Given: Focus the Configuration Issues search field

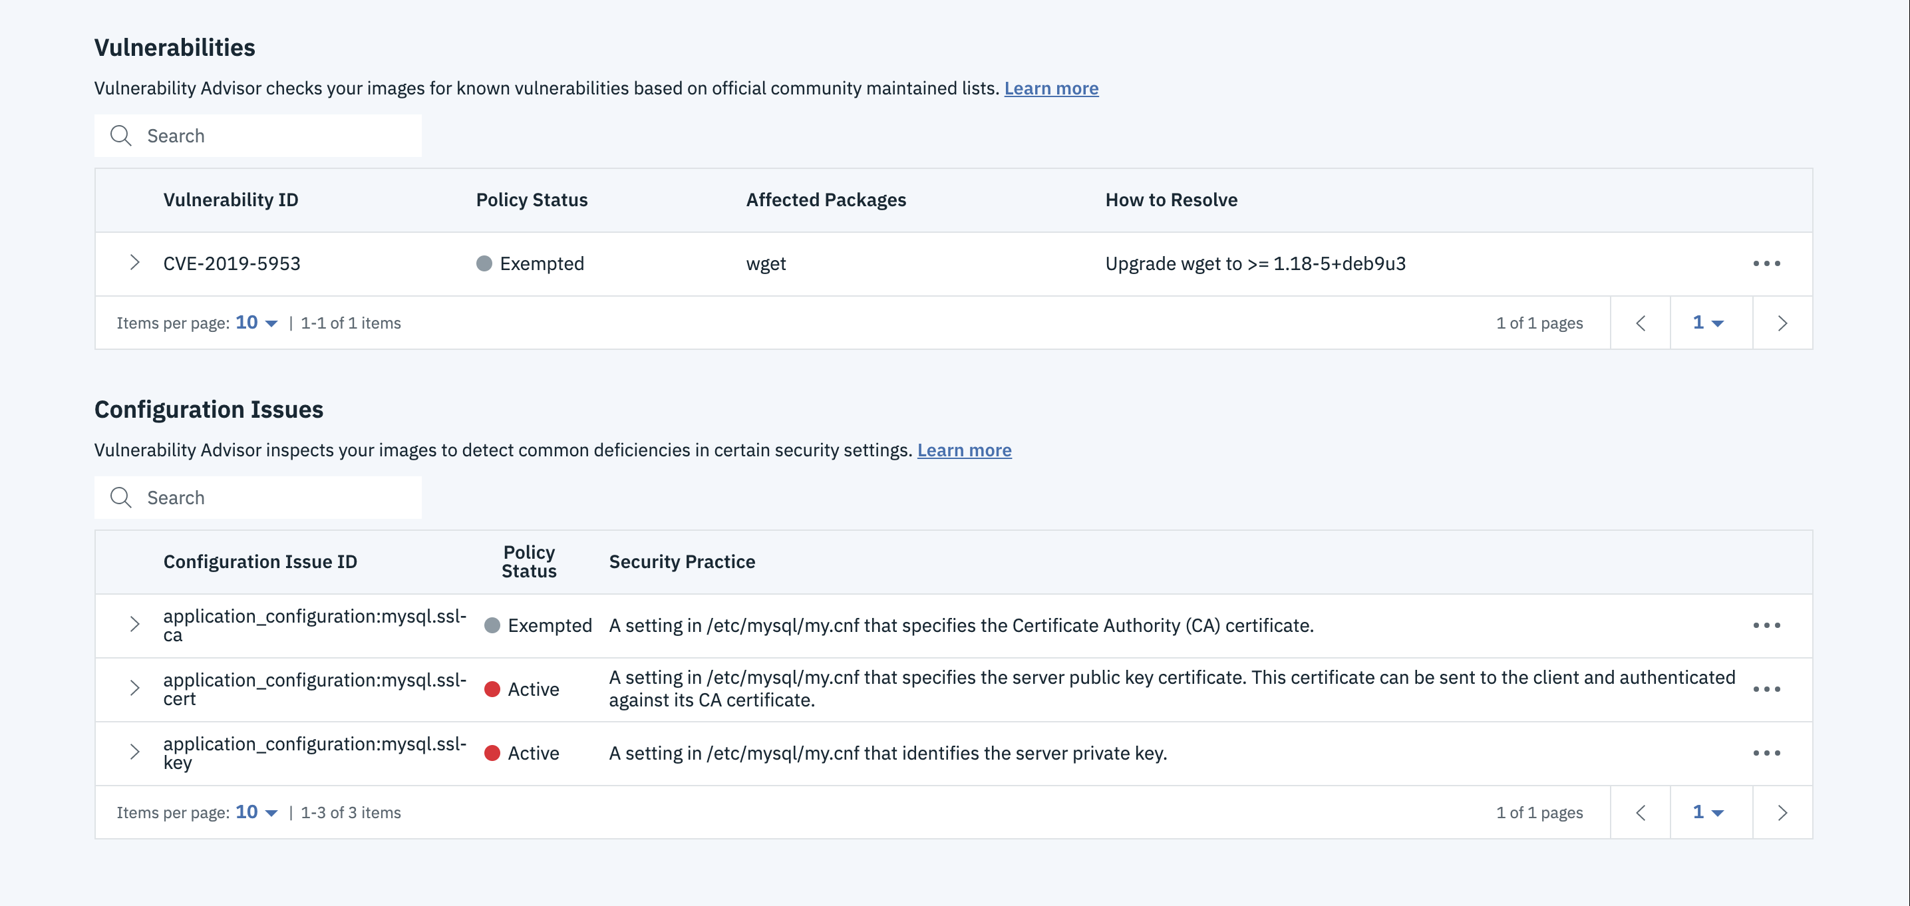Looking at the screenshot, I should coord(258,498).
